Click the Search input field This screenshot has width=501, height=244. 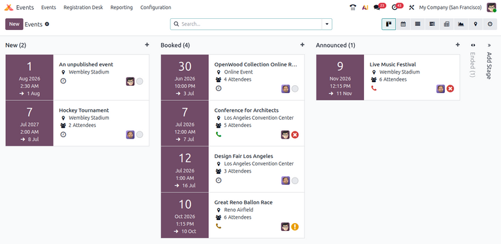[x=250, y=24]
